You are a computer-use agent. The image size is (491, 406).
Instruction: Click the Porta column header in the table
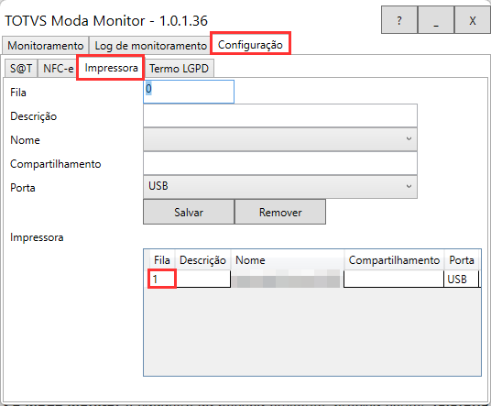462,260
